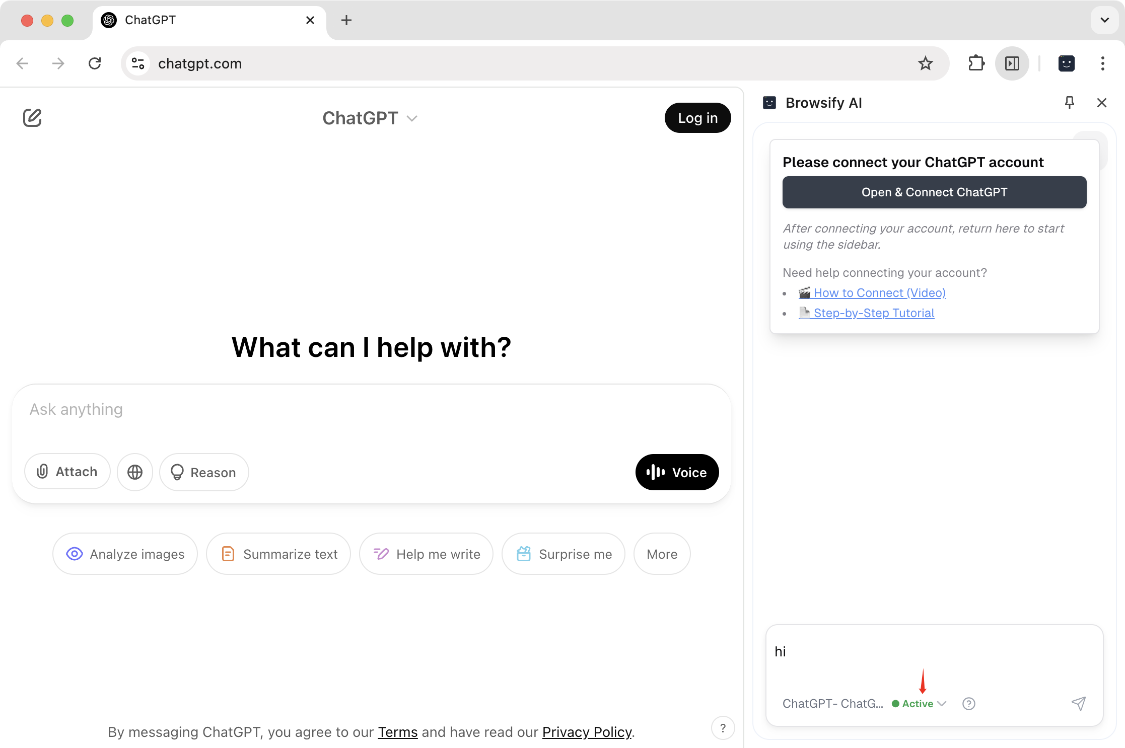
Task: Select the ChatGPT browser tab
Action: (x=208, y=20)
